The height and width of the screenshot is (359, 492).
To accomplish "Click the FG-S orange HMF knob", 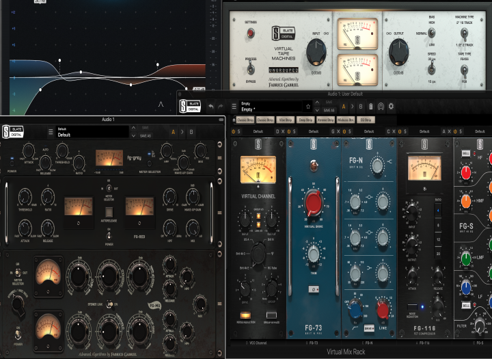I will (x=465, y=201).
